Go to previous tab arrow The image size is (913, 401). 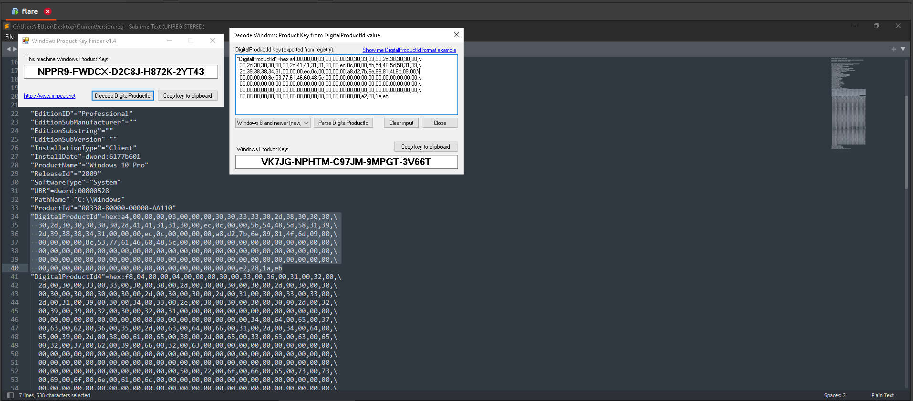[9, 49]
